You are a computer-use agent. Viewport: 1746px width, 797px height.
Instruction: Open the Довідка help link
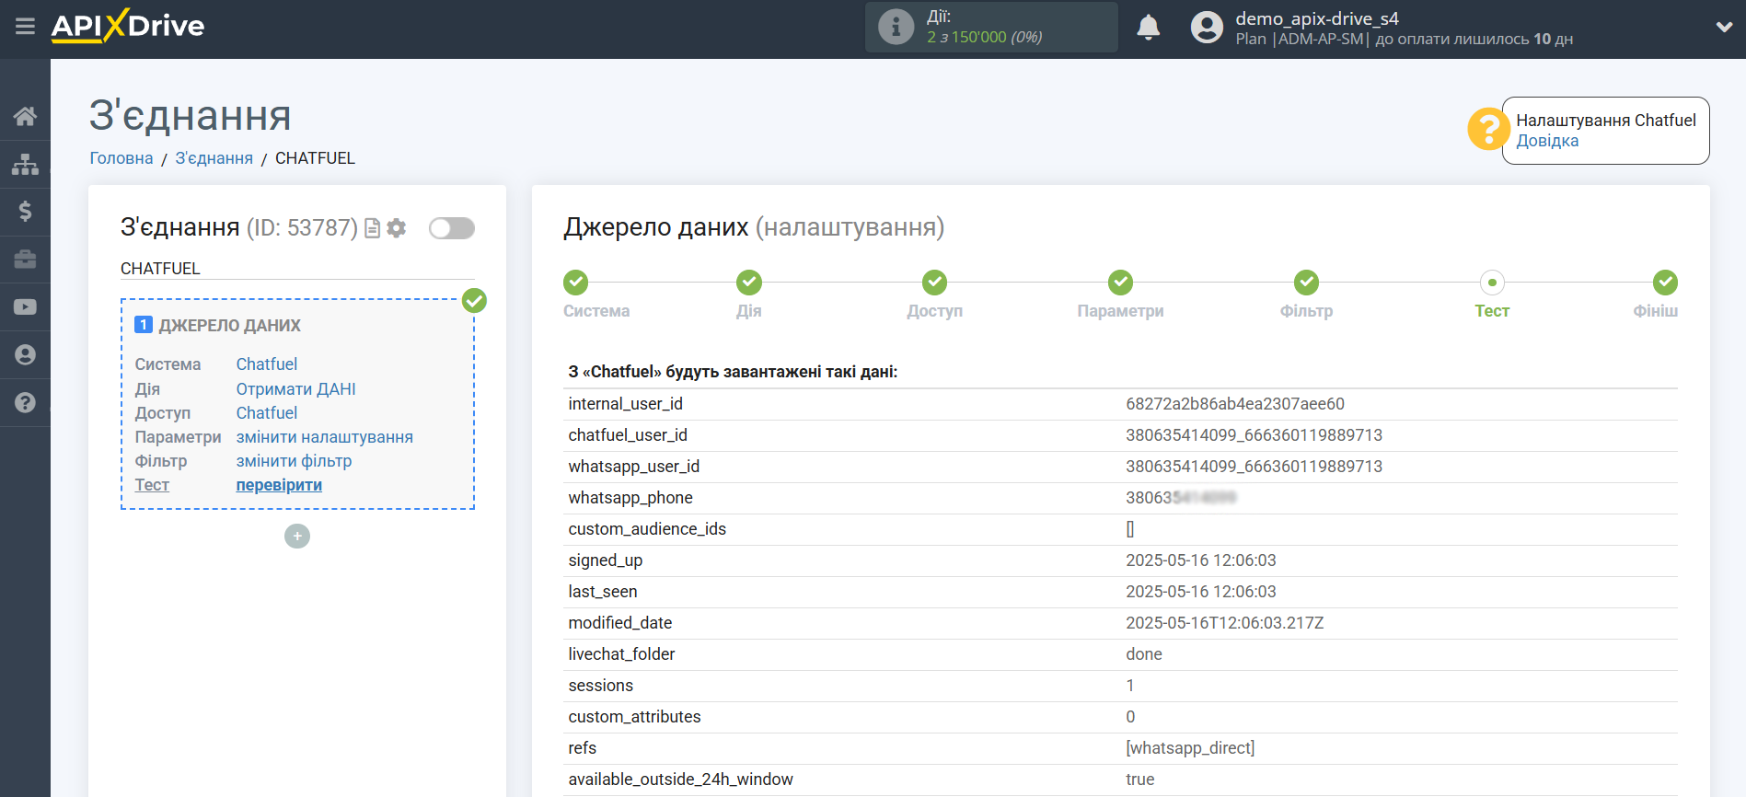[1547, 141]
